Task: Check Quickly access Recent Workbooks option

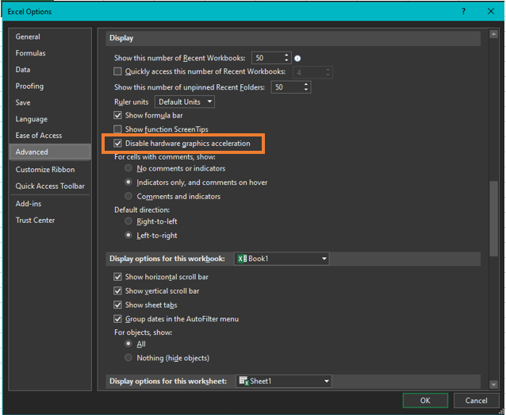Action: click(x=119, y=72)
